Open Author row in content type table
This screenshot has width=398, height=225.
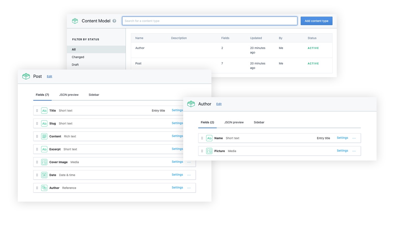coord(231,50)
